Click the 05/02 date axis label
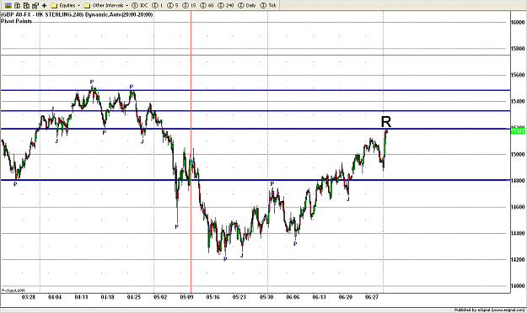This screenshot has height=313, width=527. point(160,297)
